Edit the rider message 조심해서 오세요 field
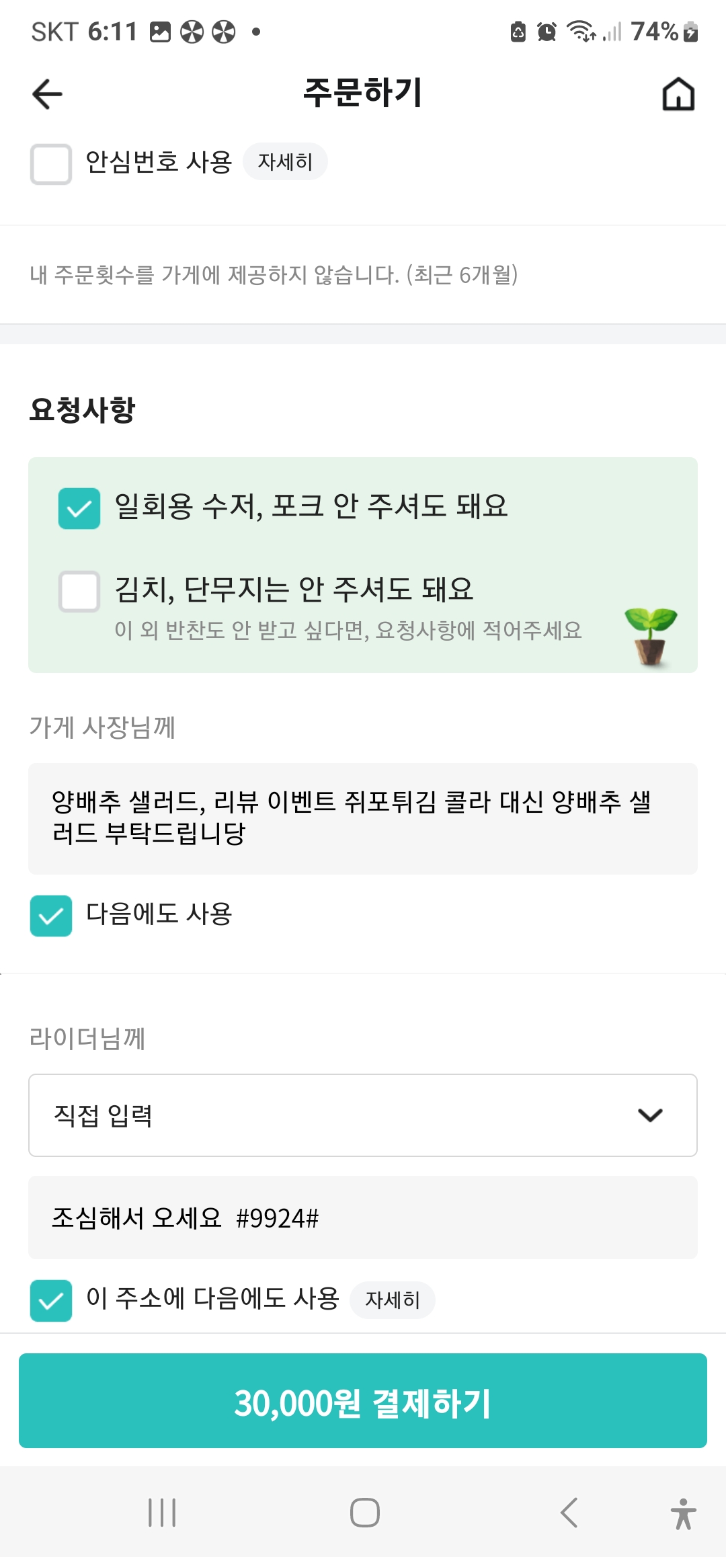 coord(363,1217)
